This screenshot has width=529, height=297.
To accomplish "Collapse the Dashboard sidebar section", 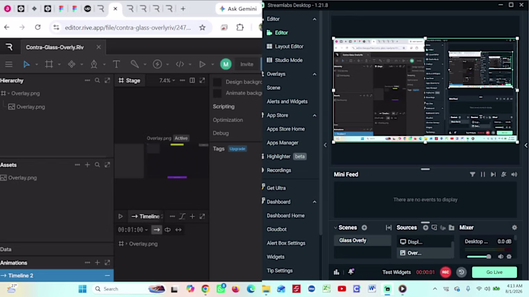I will tap(315, 202).
